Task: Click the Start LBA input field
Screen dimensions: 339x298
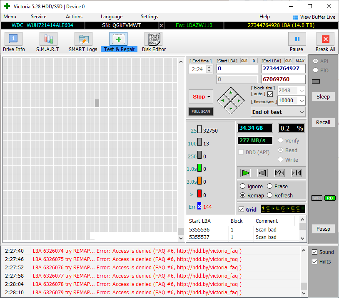Action: point(237,69)
